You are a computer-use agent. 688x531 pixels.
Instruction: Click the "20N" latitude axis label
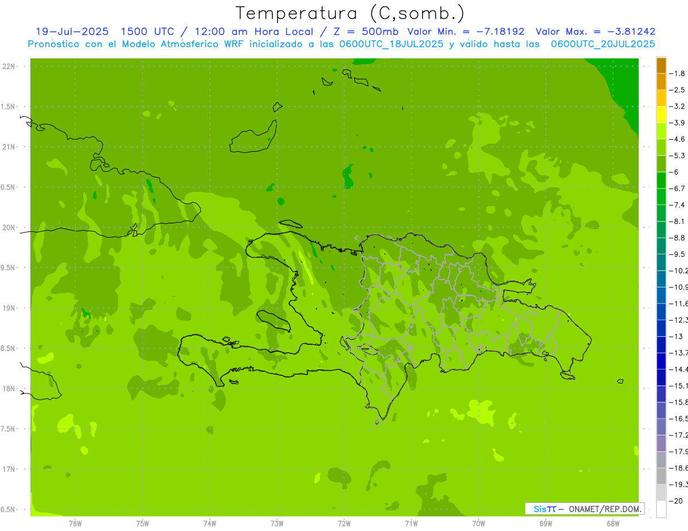[x=9, y=227]
